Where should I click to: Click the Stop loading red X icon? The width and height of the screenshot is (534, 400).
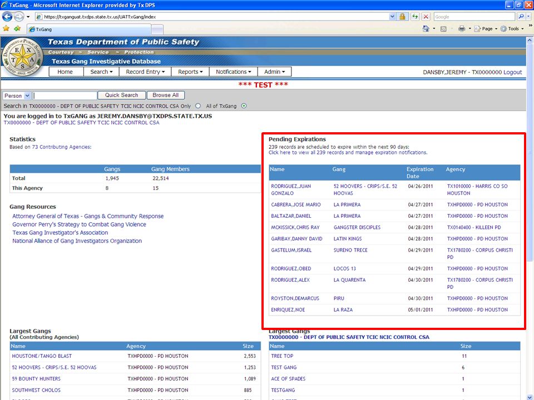[426, 17]
